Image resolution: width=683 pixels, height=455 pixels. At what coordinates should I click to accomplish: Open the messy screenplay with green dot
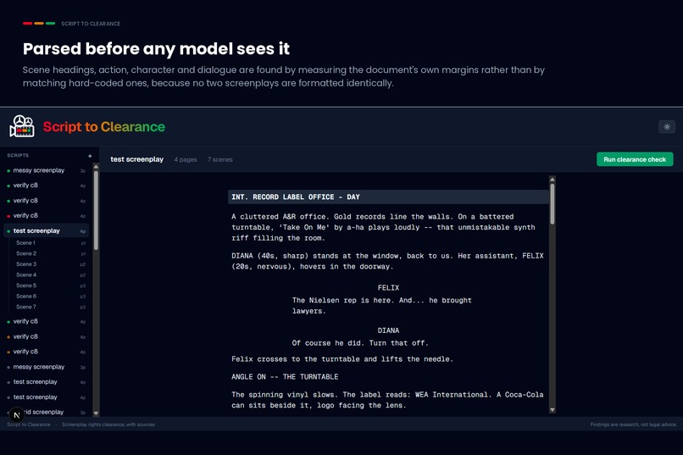click(x=46, y=170)
